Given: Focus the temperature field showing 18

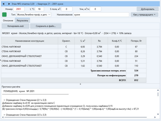Looking at the screenshot, I should (39, 9).
